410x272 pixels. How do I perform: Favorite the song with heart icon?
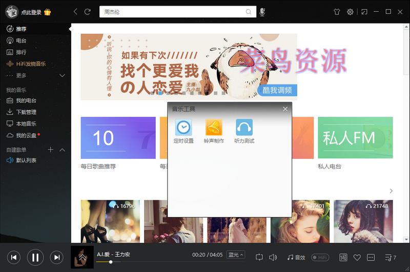click(x=357, y=257)
